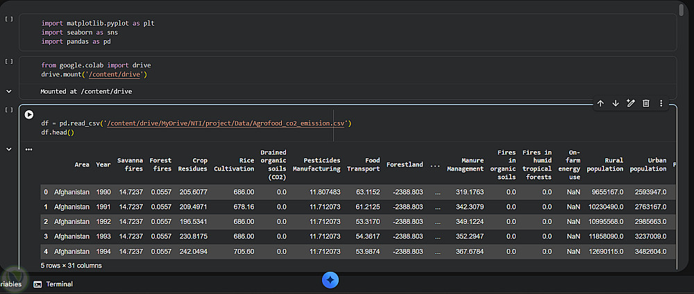Collapse the drive mount cell output
694x294 pixels.
click(x=9, y=91)
